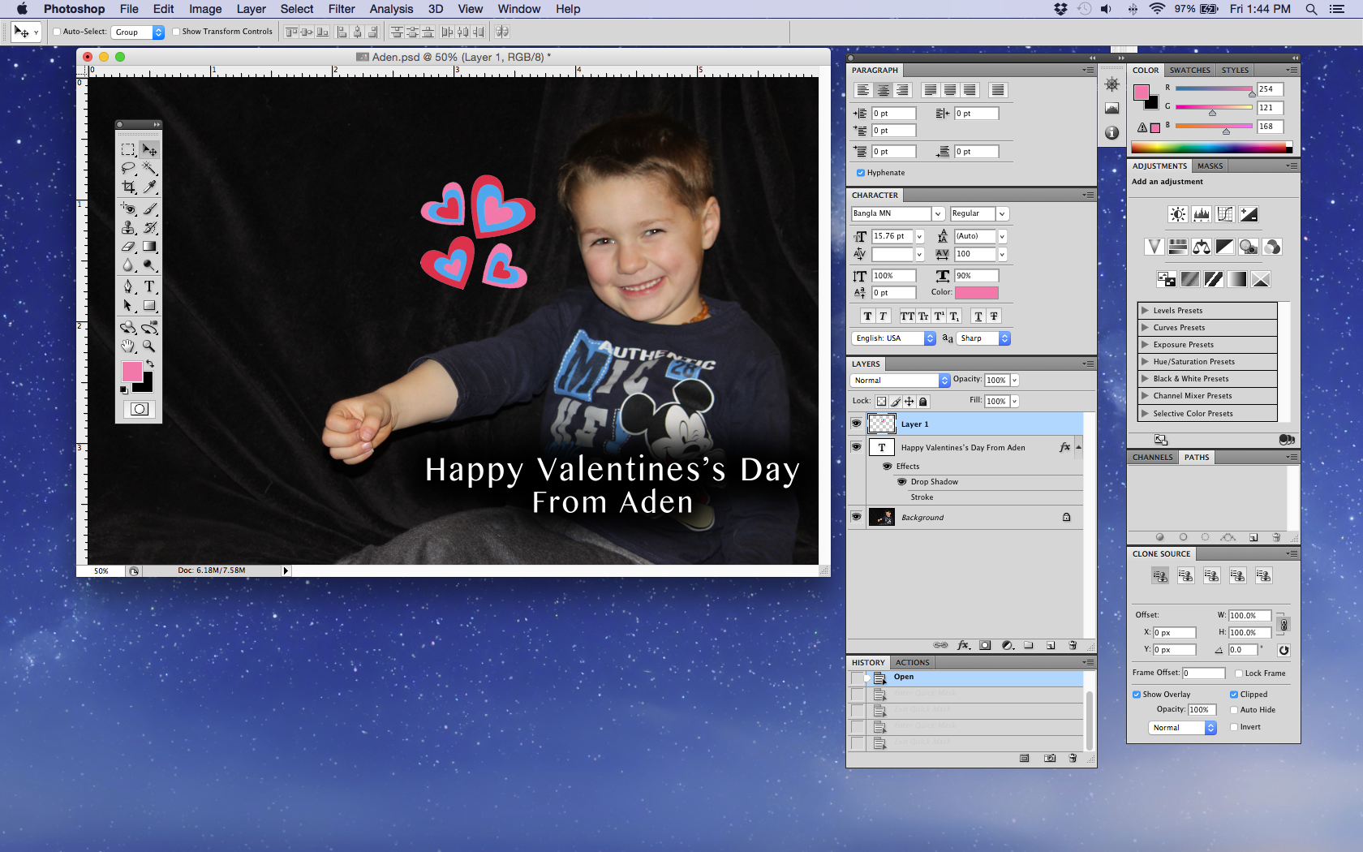This screenshot has width=1363, height=852.
Task: Select the Horizontal Type tool
Action: click(x=149, y=287)
